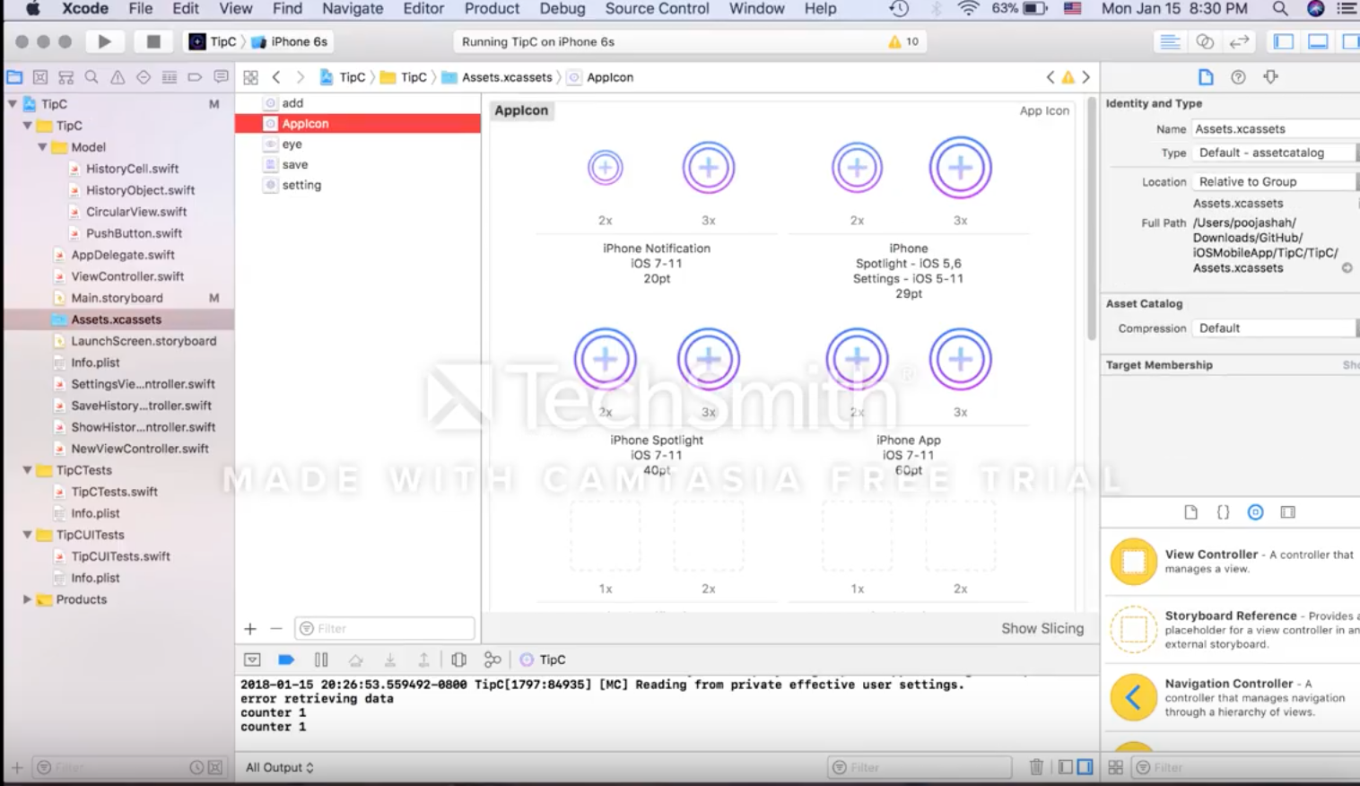
Task: Open the Report navigator speech bubble icon
Action: pos(221,77)
